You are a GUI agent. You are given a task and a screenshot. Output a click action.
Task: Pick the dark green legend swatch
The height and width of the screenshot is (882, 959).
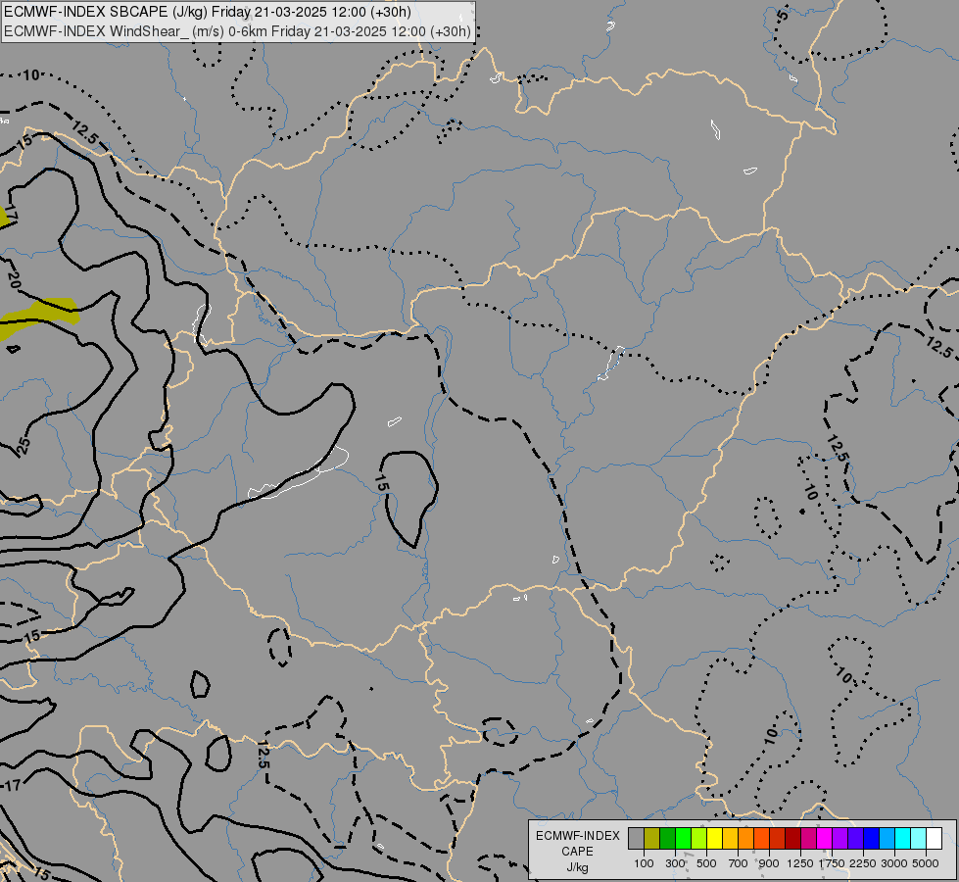tap(668, 839)
